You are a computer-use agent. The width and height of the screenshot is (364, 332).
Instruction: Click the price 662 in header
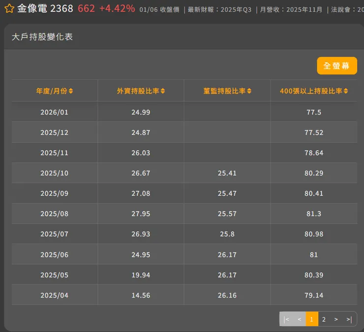(87, 8)
